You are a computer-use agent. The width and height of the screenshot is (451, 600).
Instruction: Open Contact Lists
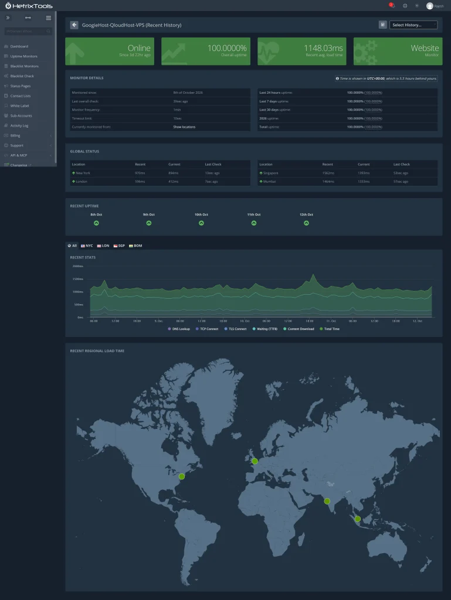pos(21,96)
